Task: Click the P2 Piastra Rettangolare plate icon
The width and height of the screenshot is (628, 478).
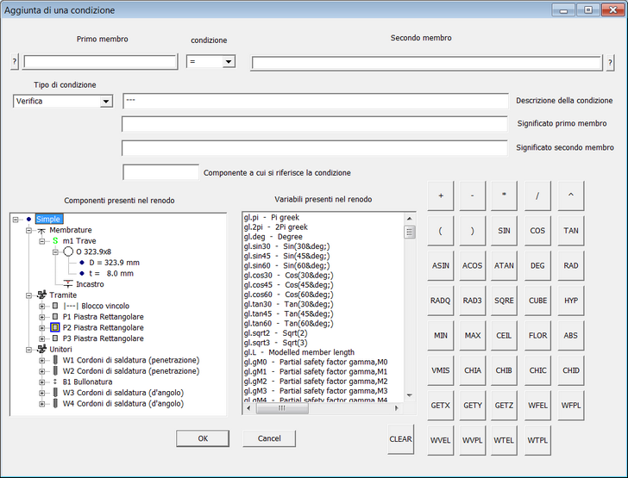Action: click(53, 328)
